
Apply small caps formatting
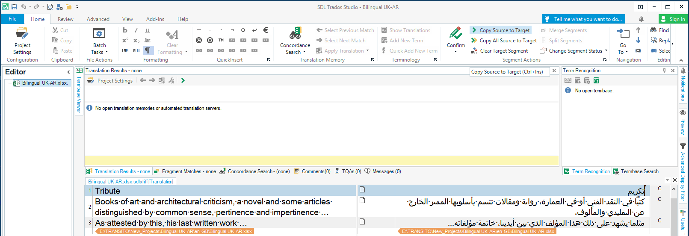pyautogui.click(x=148, y=40)
